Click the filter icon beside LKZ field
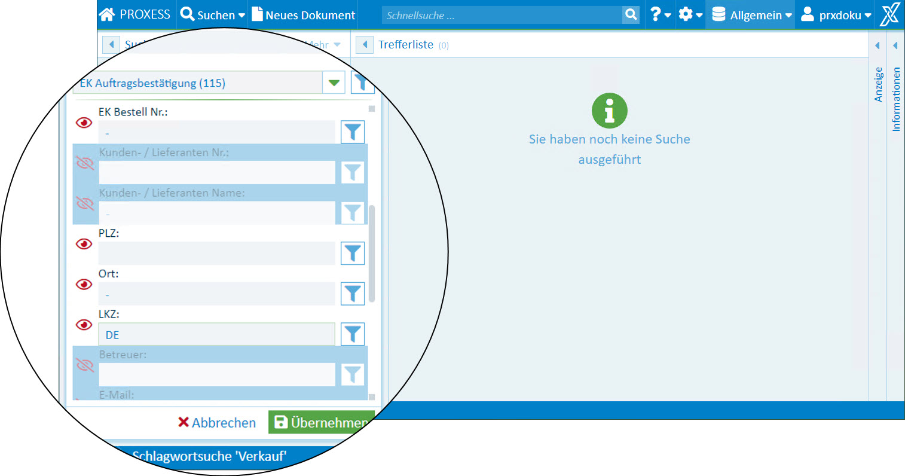Screen dimensions: 905x476 pos(353,334)
